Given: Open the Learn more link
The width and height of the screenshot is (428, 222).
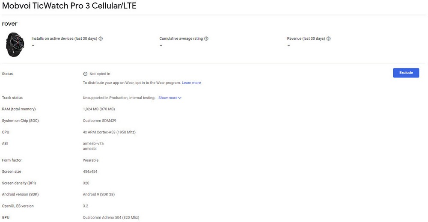Looking at the screenshot, I should coord(191,83).
